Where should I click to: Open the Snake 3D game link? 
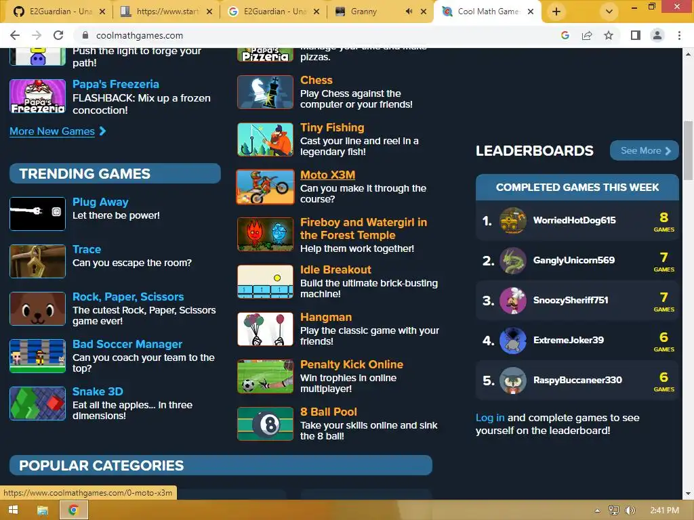coord(98,391)
